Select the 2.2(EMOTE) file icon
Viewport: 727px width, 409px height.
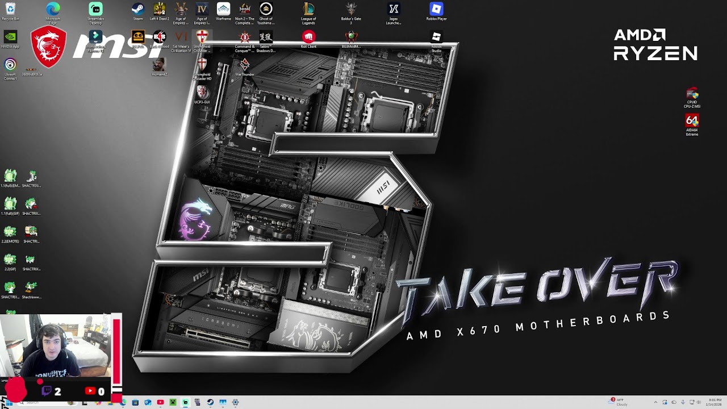click(x=10, y=234)
